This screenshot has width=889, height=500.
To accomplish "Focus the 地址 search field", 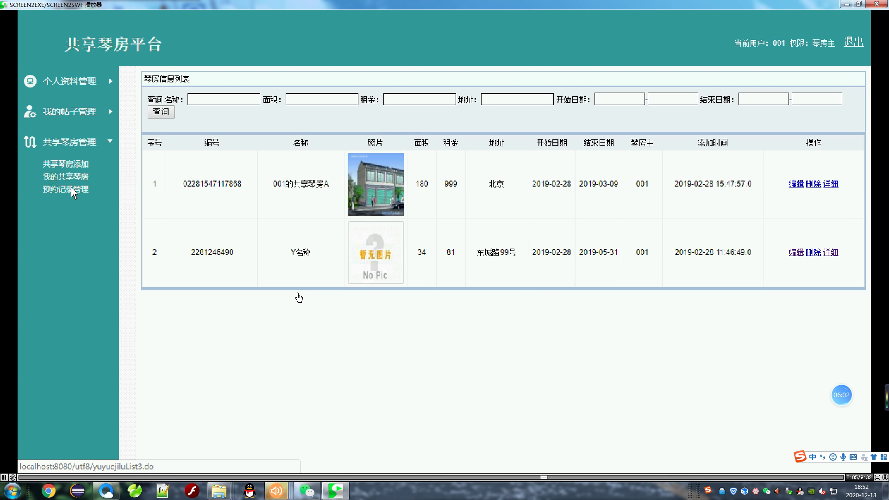I will pos(517,99).
